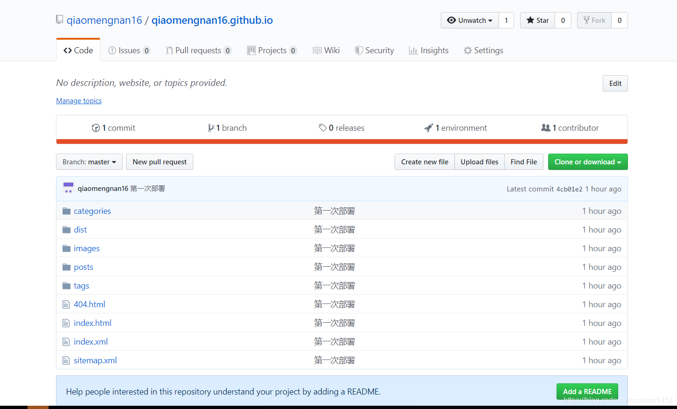This screenshot has width=677, height=409.
Task: Open the qiaomengnan16 owner link in header
Action: [x=104, y=20]
